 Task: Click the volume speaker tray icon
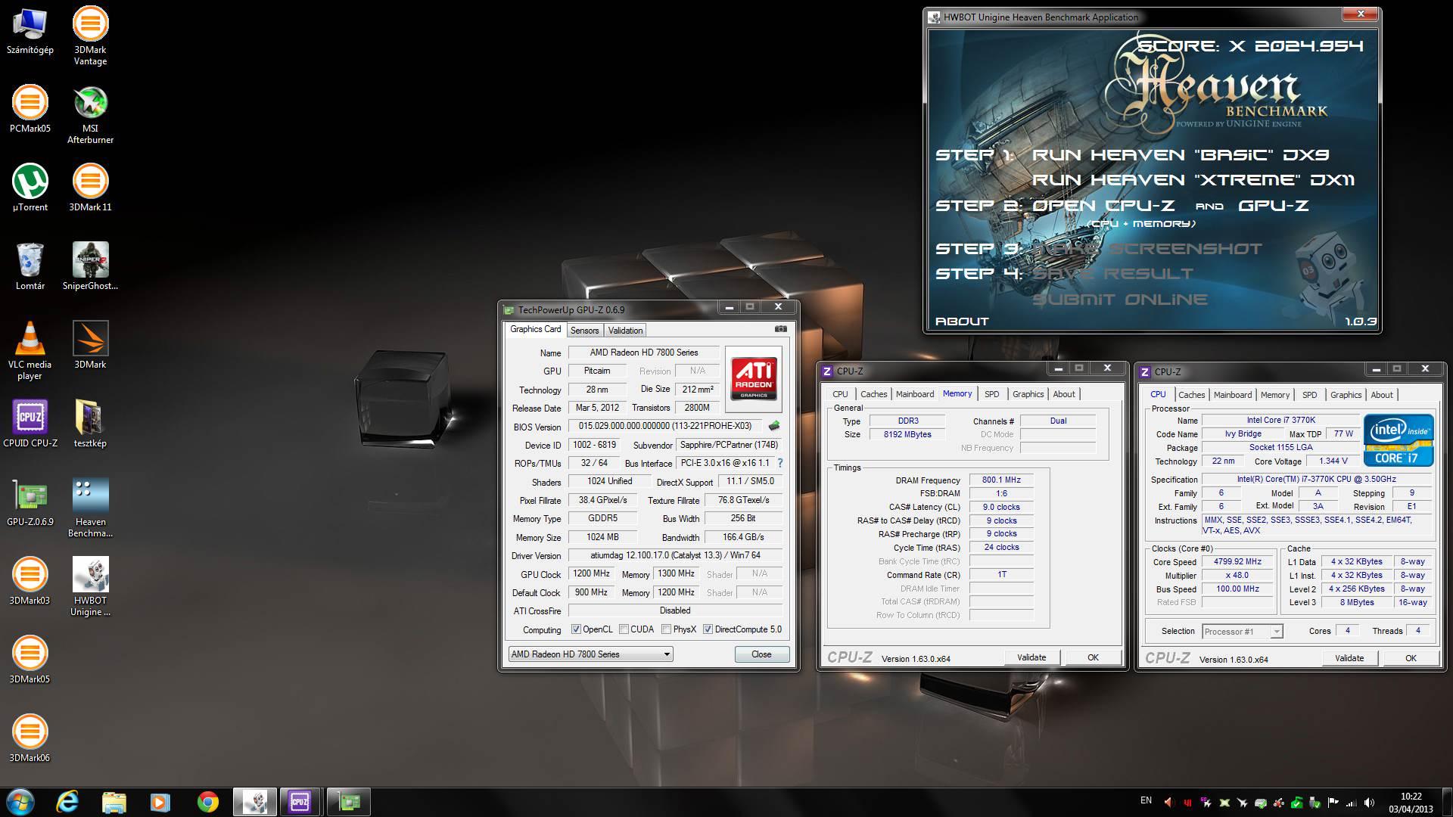coord(1369,803)
